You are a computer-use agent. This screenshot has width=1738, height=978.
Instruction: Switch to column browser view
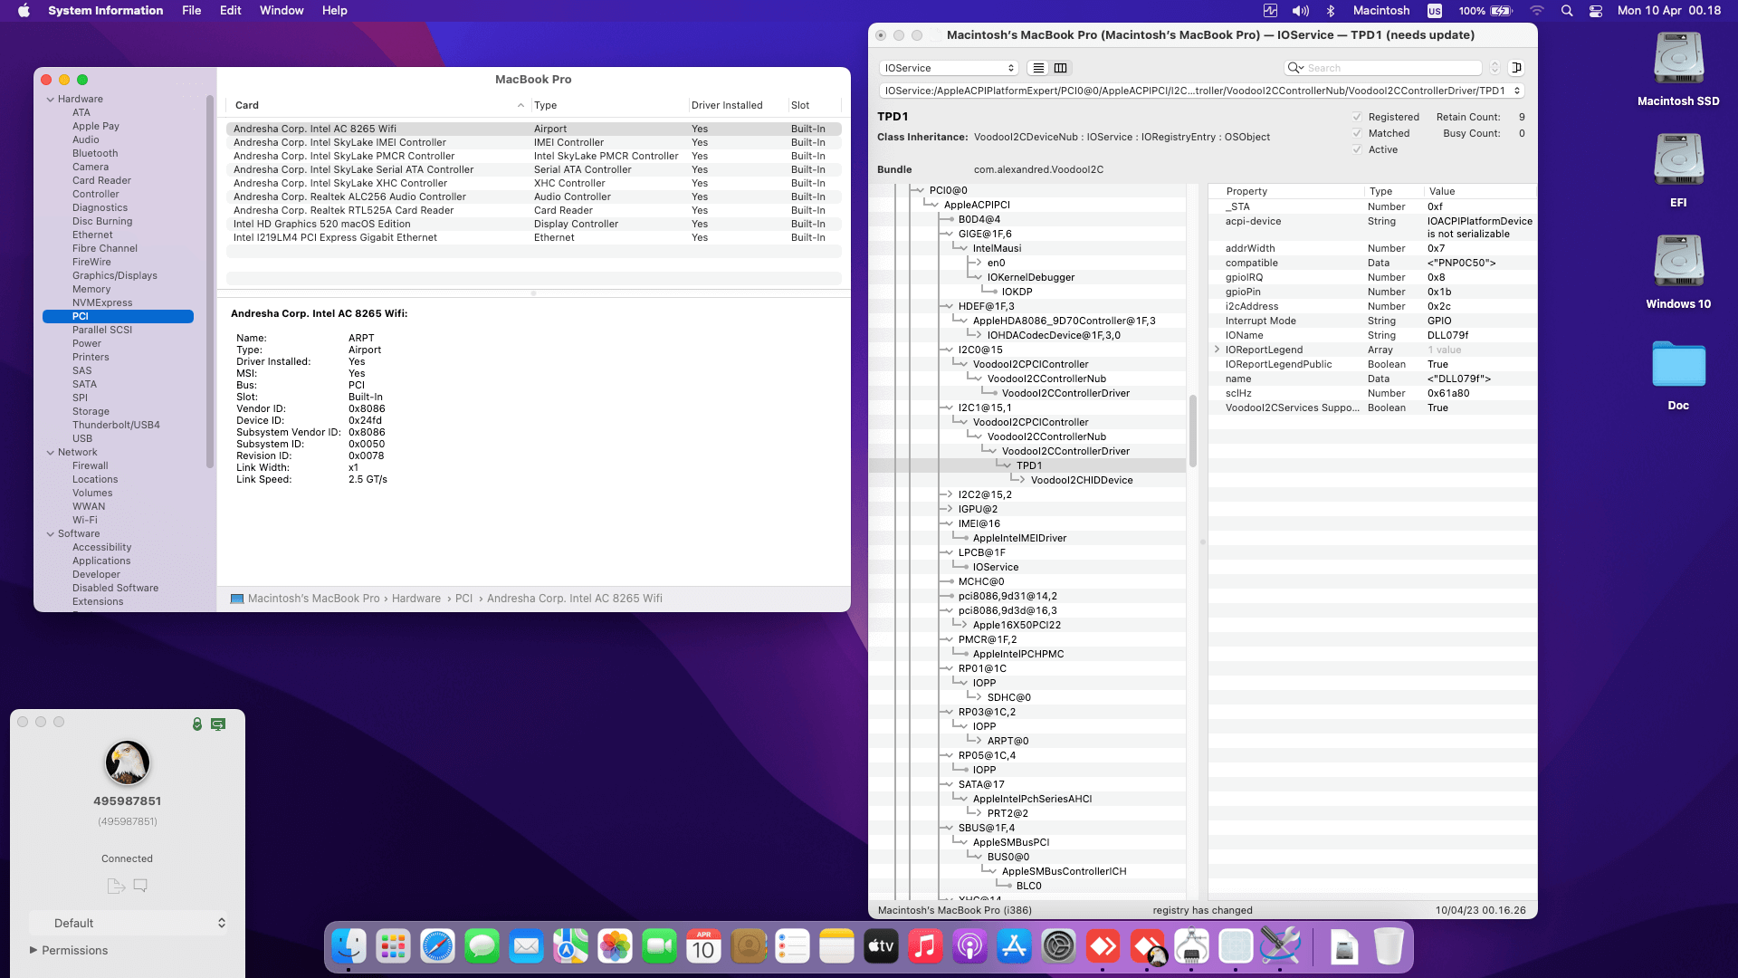1061,68
